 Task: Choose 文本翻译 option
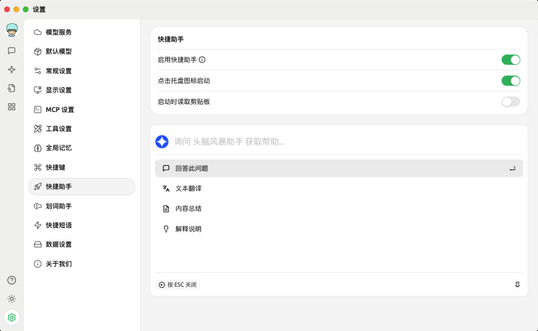[339, 188]
